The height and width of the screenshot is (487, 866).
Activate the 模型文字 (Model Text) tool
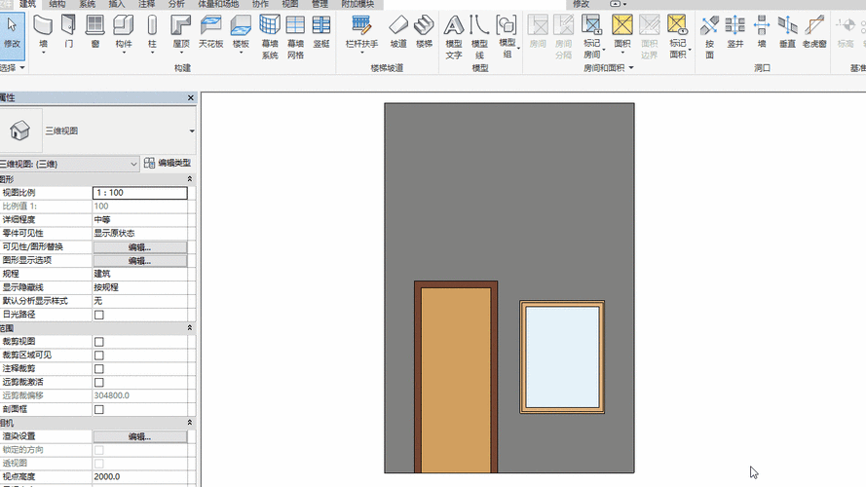pos(454,35)
